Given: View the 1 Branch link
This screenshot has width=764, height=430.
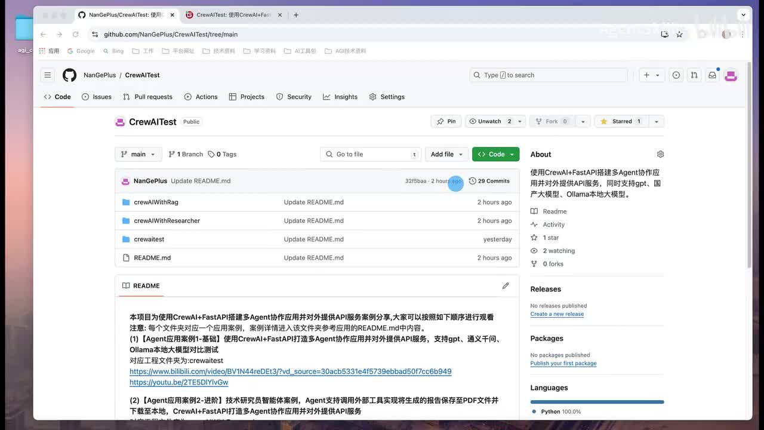Looking at the screenshot, I should tap(186, 154).
